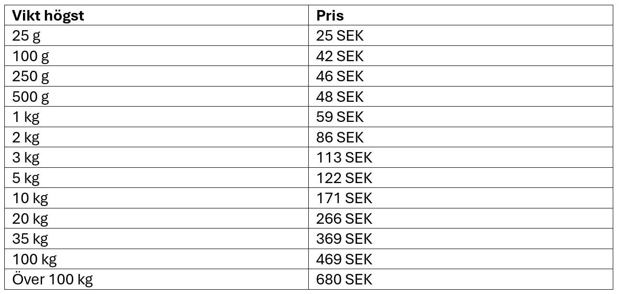
Task: Click the 122 SEK price cell
Action: coord(344,178)
